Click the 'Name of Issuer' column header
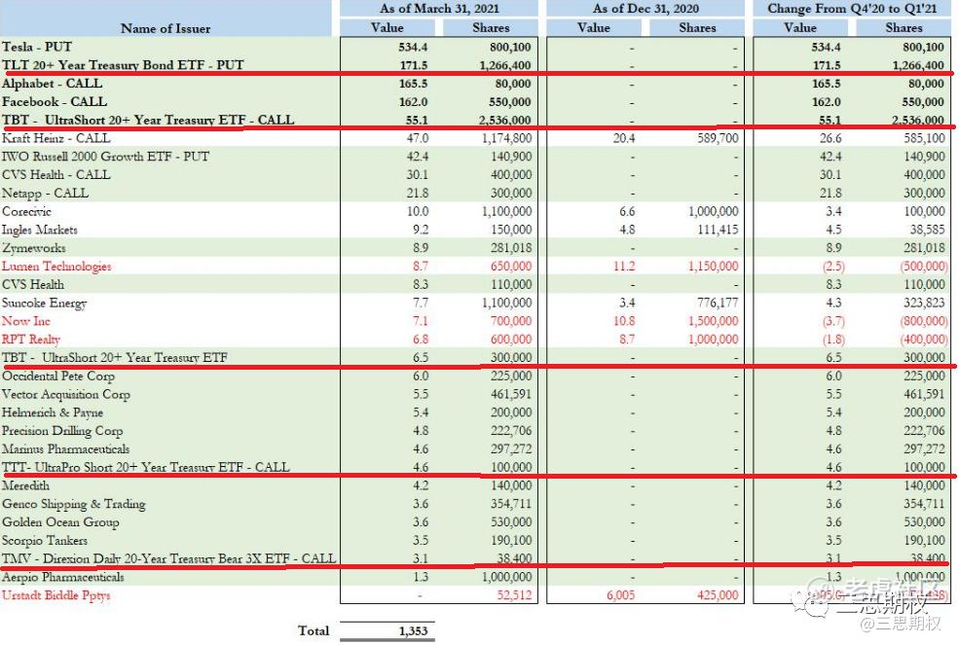 166,28
